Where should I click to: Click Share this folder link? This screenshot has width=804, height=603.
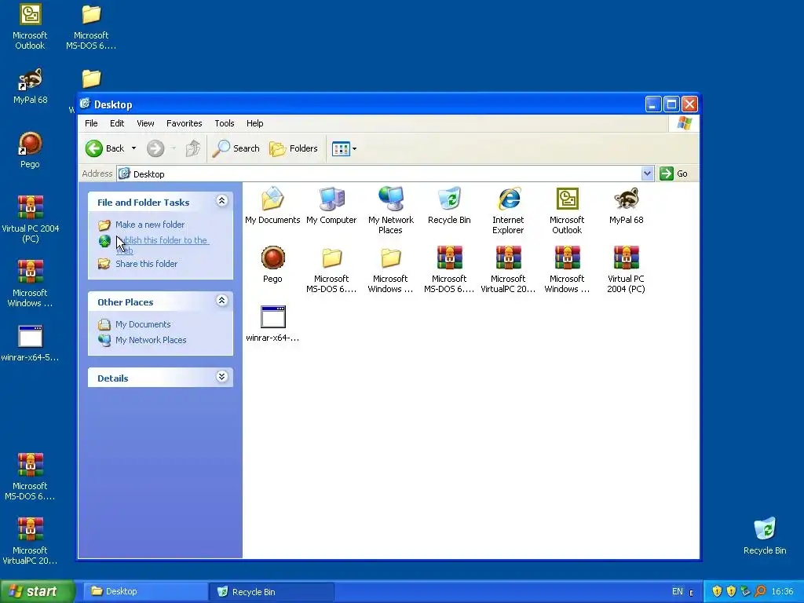click(146, 264)
